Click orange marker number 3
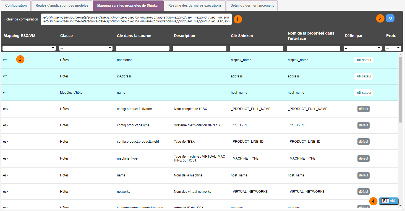This screenshot has height=211, width=405. click(x=20, y=59)
